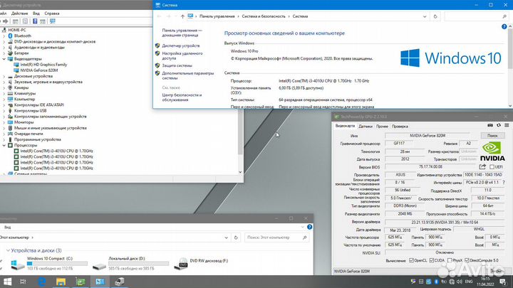The height and width of the screenshot is (288, 513).
Task: Toggle the UEFI checkbox in GPU-Z
Action: click(492, 167)
